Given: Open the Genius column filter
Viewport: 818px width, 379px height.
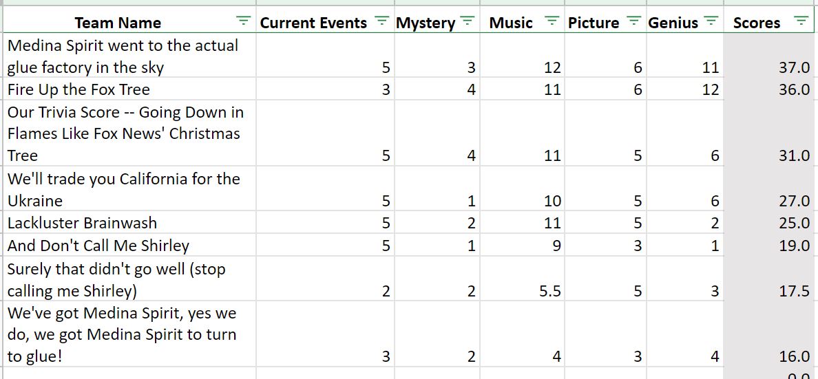Looking at the screenshot, I should click(x=711, y=21).
